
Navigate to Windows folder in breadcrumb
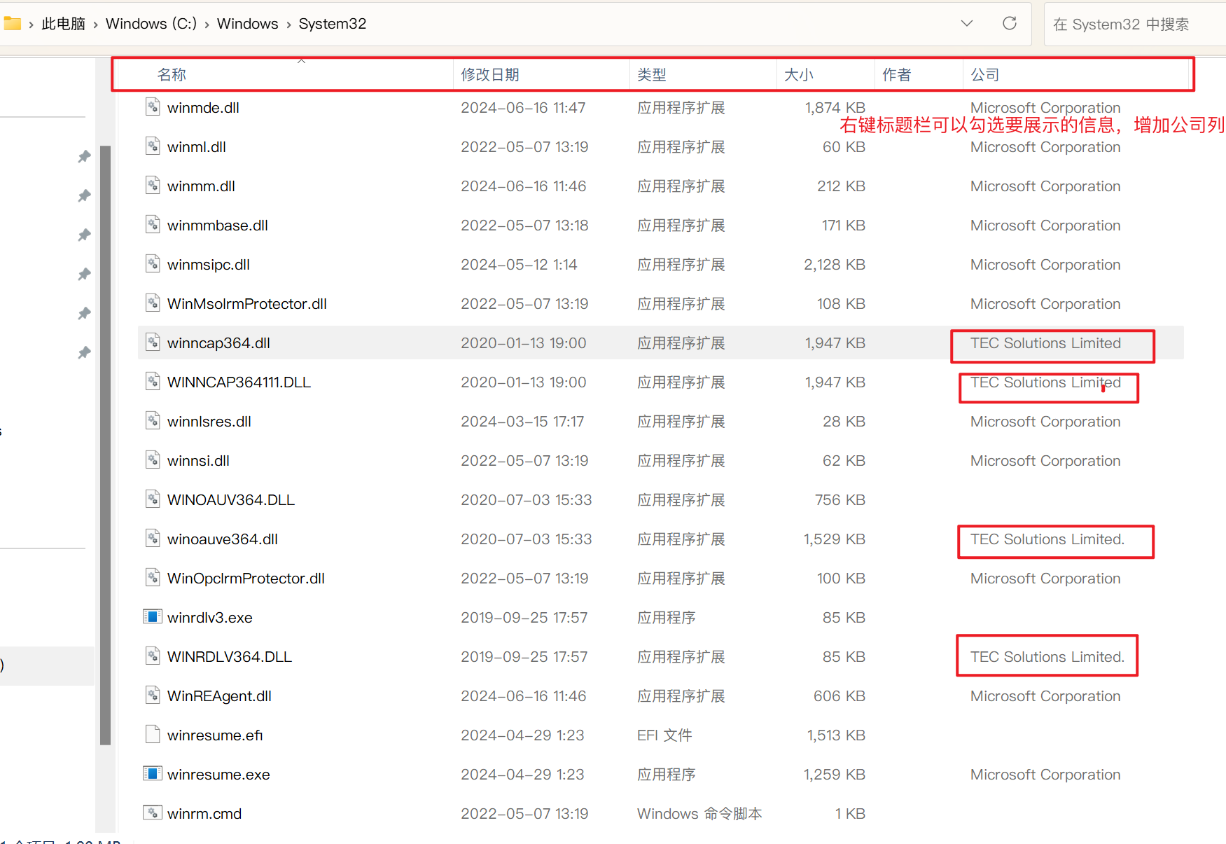click(x=247, y=24)
